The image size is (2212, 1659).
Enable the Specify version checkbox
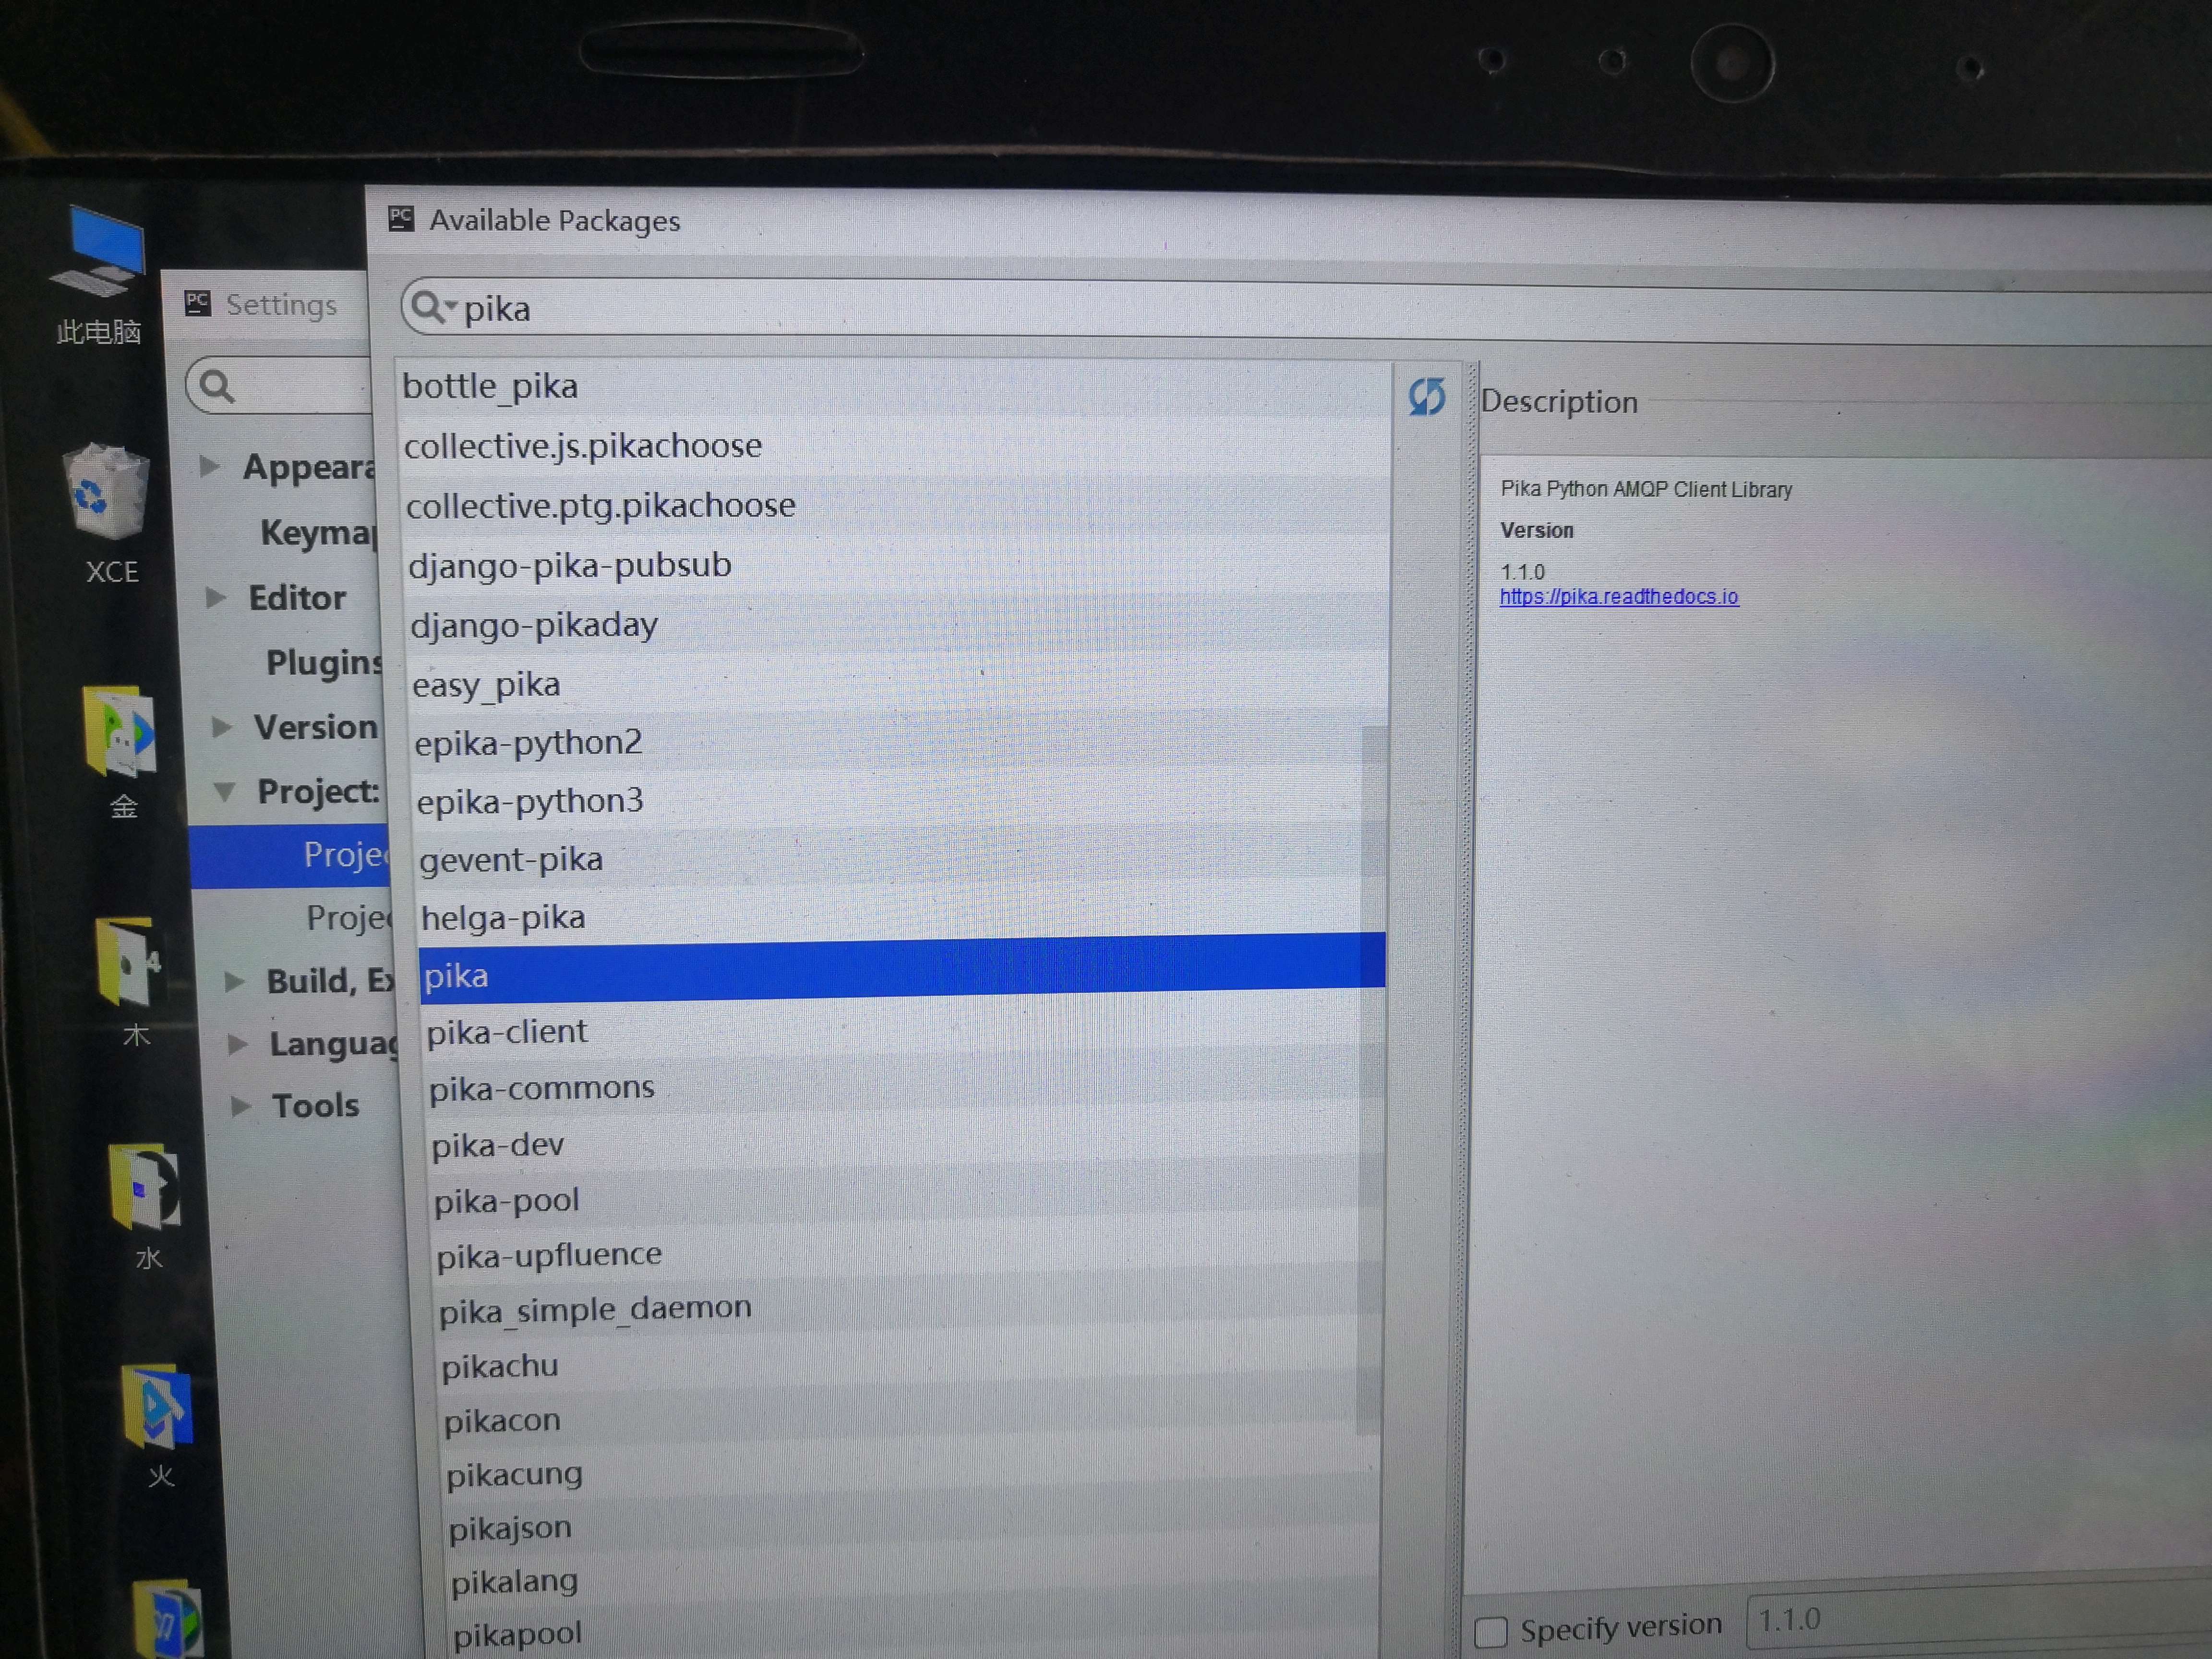[1490, 1632]
